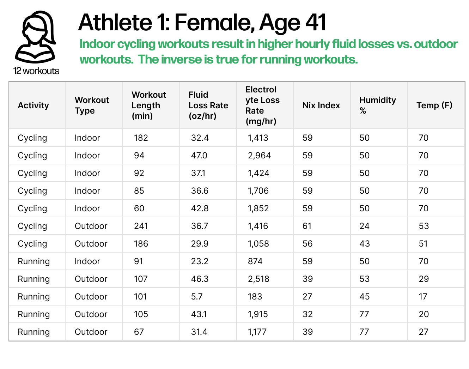The height and width of the screenshot is (369, 469).
Task: Select the 47.0 fluid loss rate cell
Action: coord(199,156)
